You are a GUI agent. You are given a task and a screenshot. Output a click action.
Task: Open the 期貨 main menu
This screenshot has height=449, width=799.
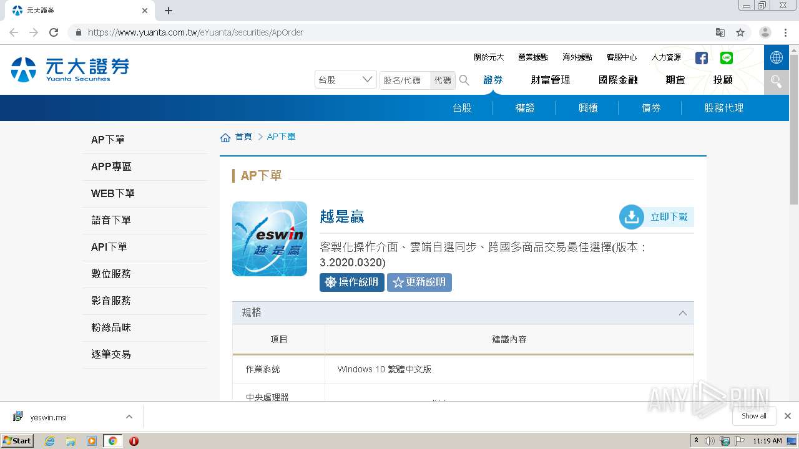pos(675,80)
